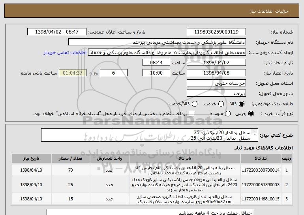Click the buyer organization name field (دانشگاه علوم پزشکی ... بیرجند)
304x215 pixels.
[157, 42]
